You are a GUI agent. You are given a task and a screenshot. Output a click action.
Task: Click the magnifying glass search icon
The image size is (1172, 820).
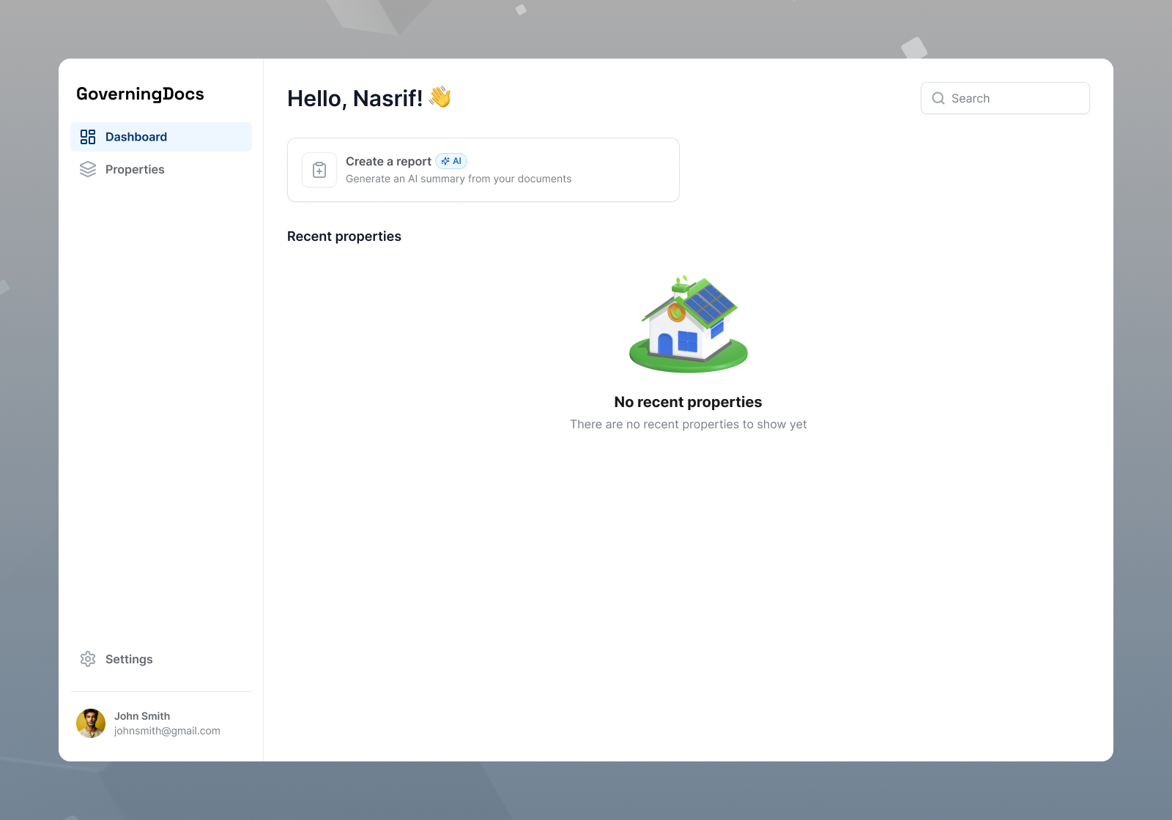[x=938, y=98]
